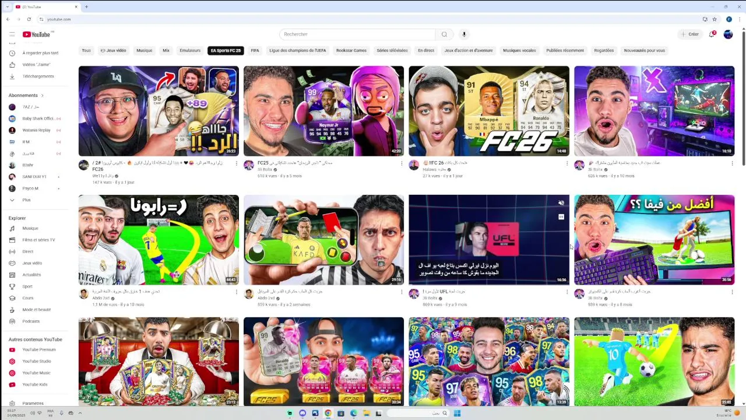
Task: Open Vidéos "J'aime" in sidebar
Action: coord(35,65)
